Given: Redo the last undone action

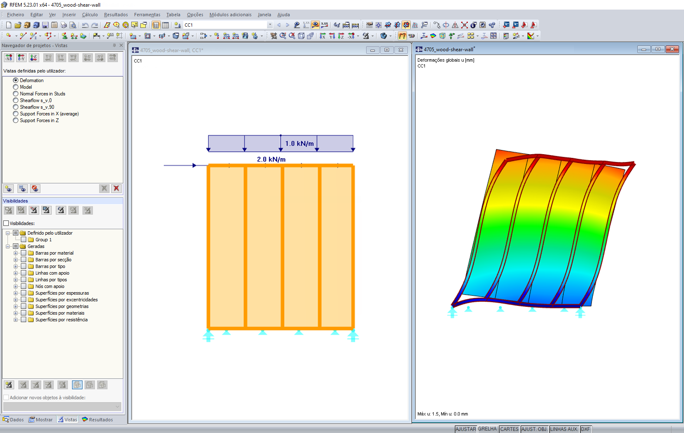Looking at the screenshot, I should (x=95, y=25).
